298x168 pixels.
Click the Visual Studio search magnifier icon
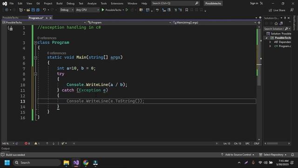(196, 3)
